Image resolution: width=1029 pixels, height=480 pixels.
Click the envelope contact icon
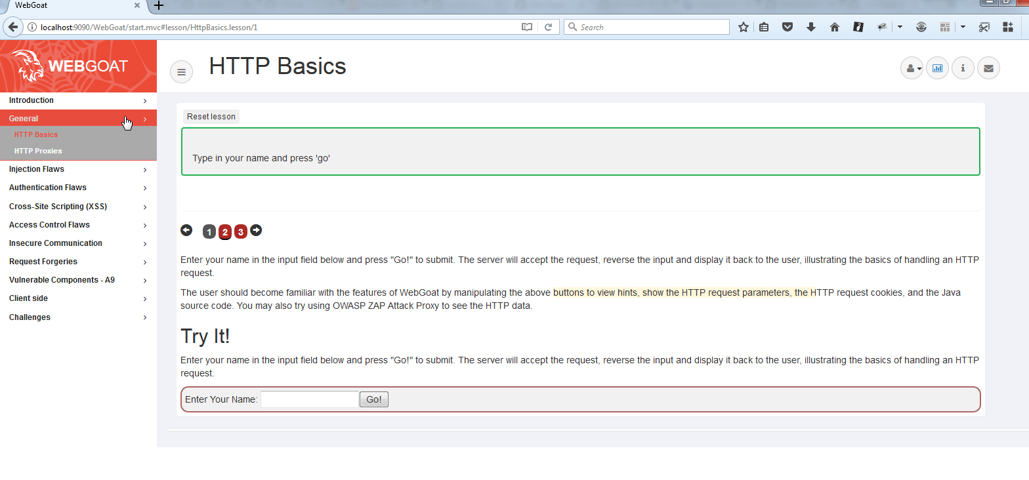988,68
